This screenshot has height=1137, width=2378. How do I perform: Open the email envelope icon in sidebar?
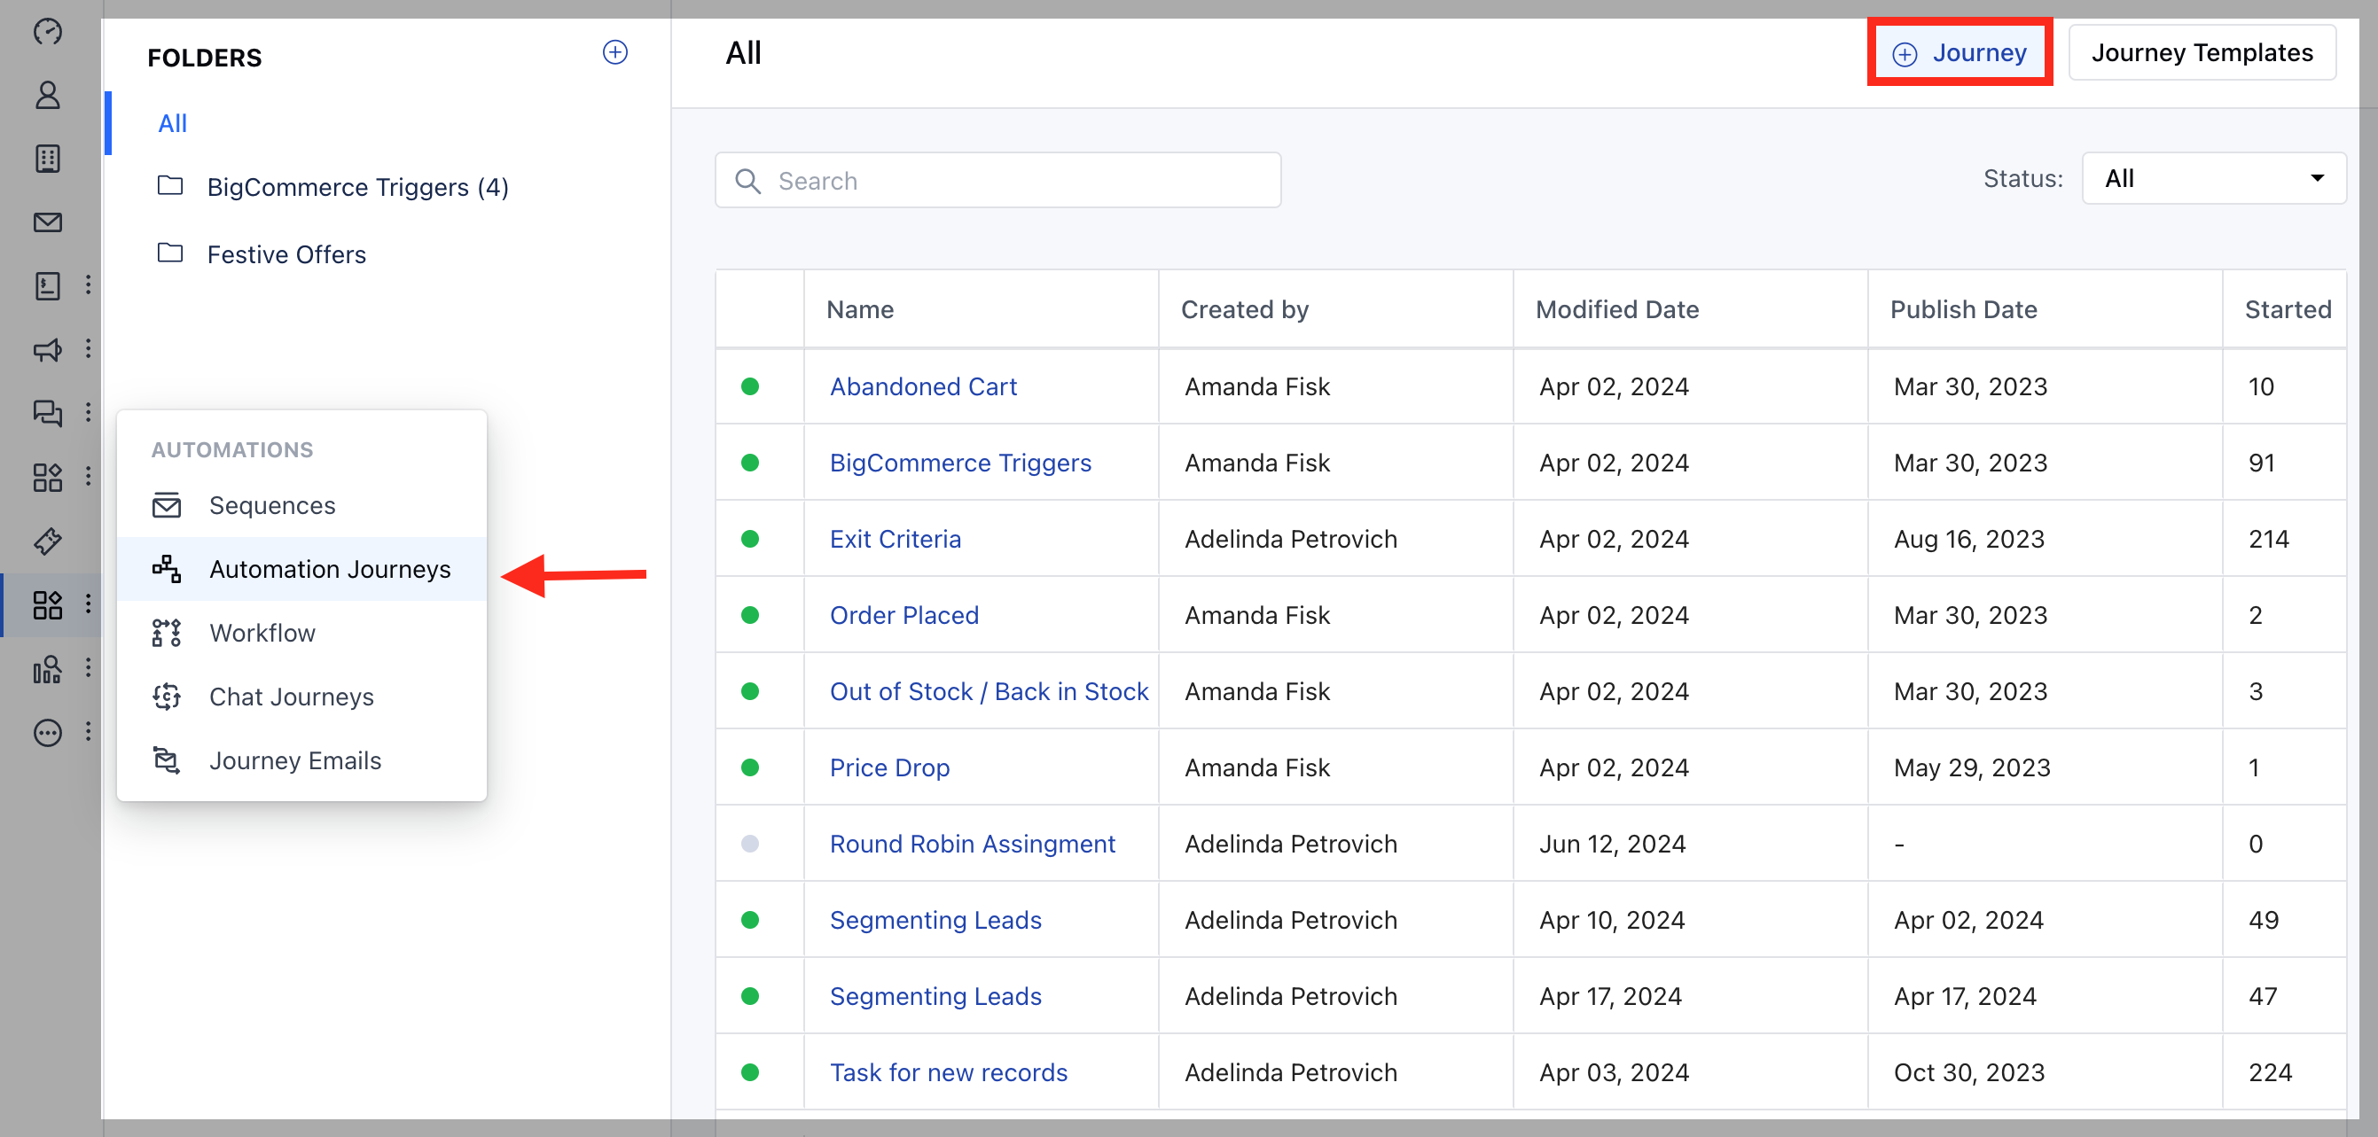point(47,222)
